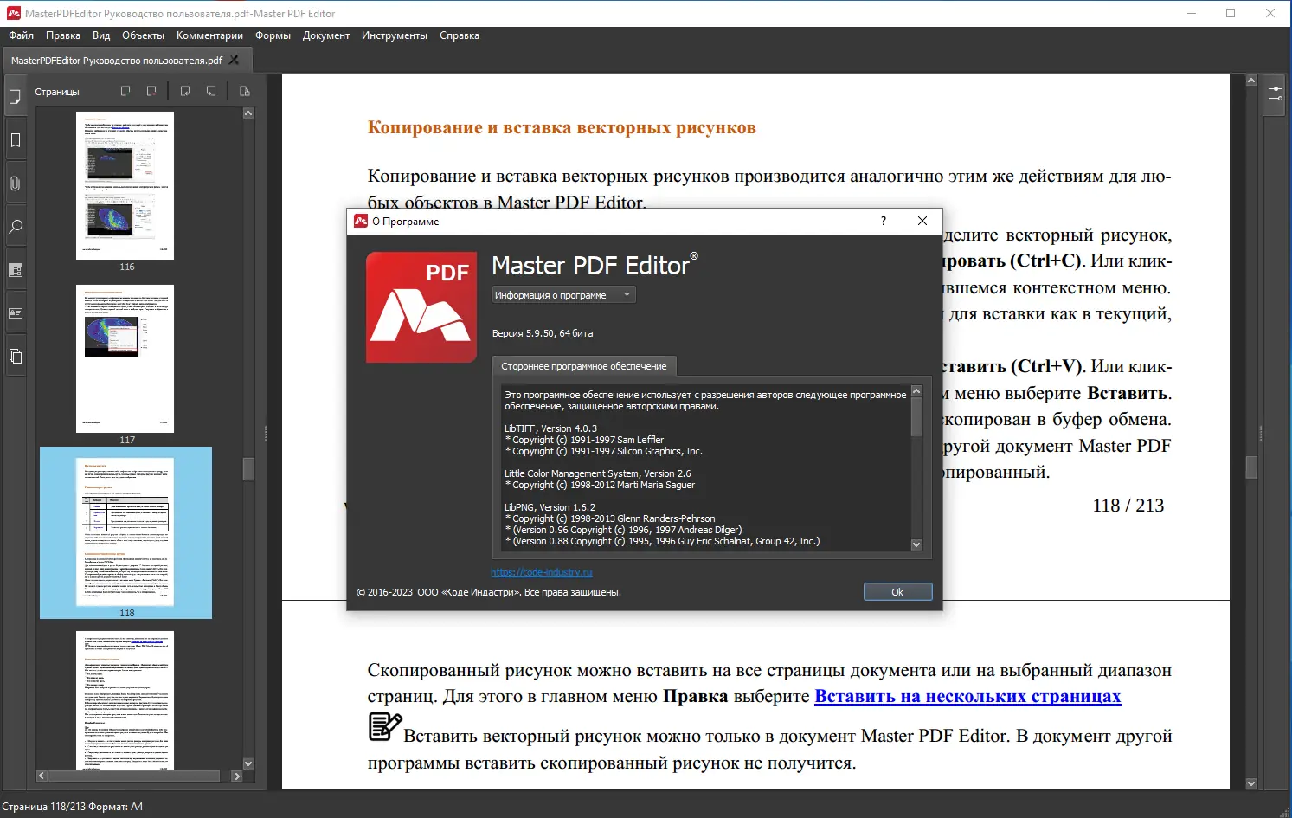Image resolution: width=1292 pixels, height=818 pixels.
Task: Click the document view scroll-up arrow
Action: point(1250,81)
